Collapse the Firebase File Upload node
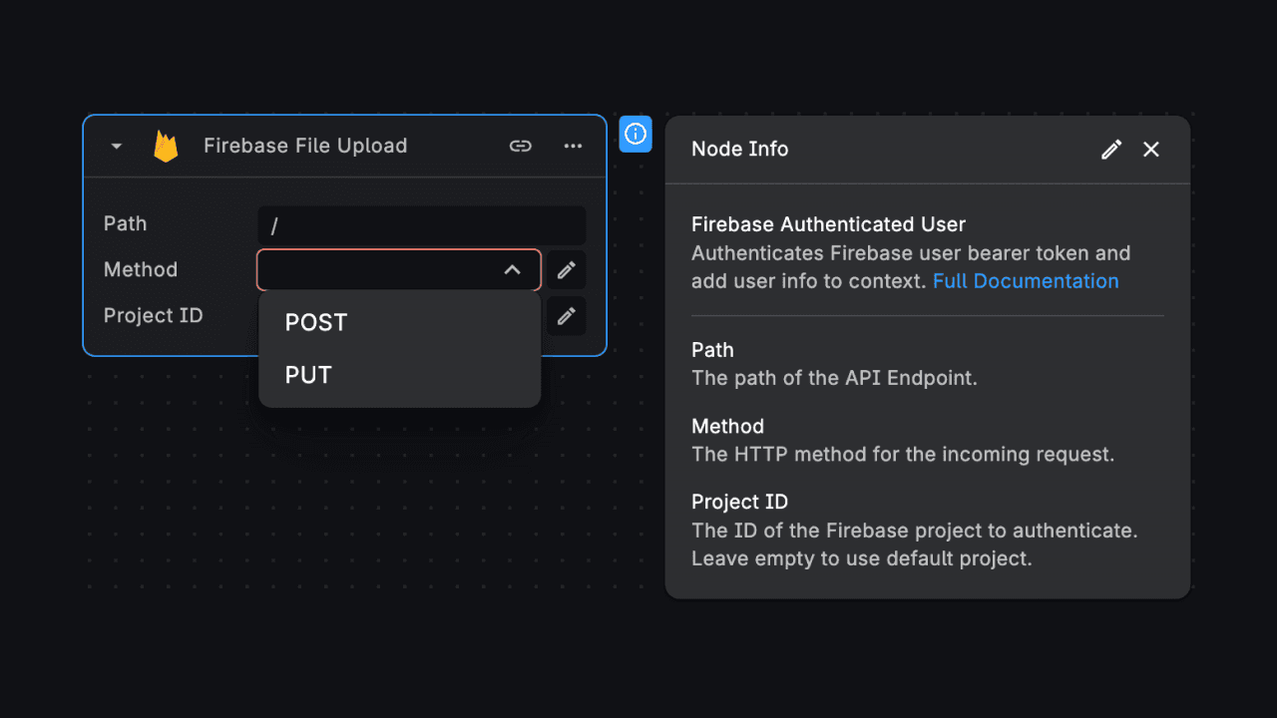1277x718 pixels. click(115, 146)
